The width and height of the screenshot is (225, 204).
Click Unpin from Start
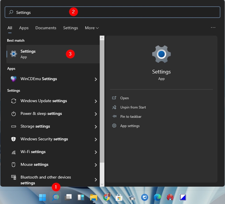tap(133, 107)
